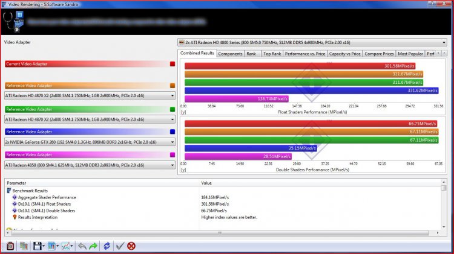The width and height of the screenshot is (454, 254).
Task: Click the blue 35.15MPixel/s double shader bar
Action: [x=251, y=148]
